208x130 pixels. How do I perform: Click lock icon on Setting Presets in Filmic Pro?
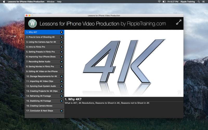(61, 52)
